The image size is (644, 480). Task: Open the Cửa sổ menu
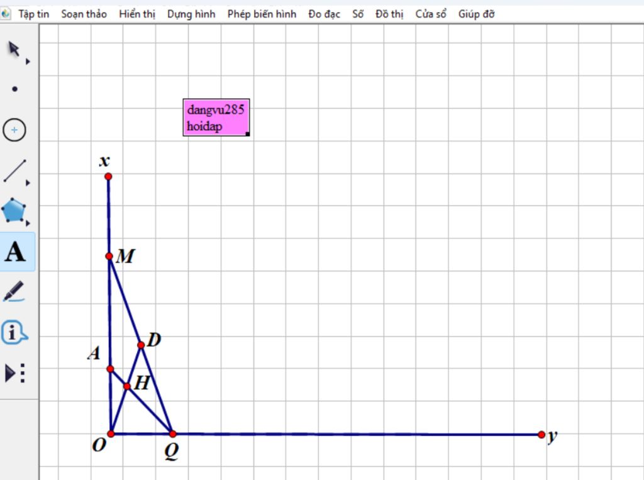(430, 14)
